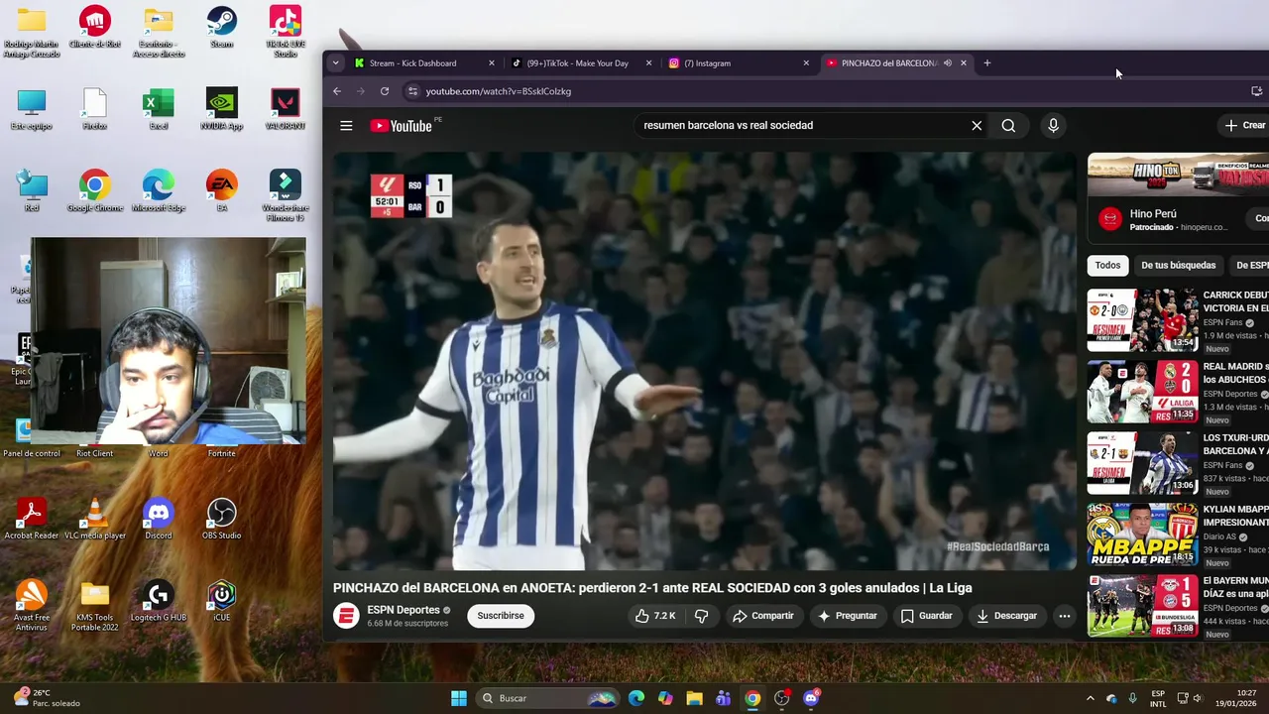
Task: Open the iCUE desktop shortcut
Action: point(221,602)
